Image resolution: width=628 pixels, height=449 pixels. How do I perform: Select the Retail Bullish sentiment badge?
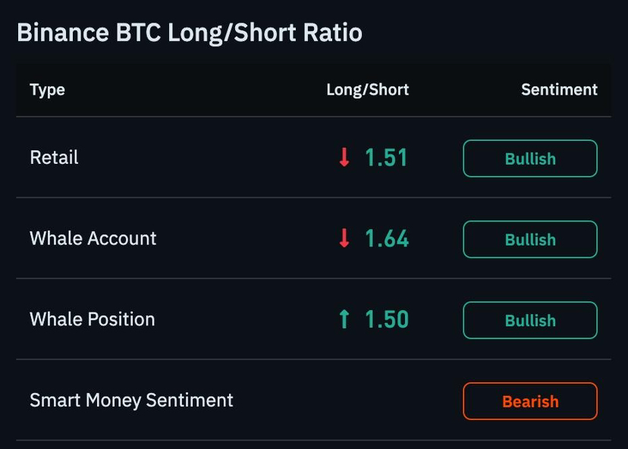coord(530,159)
